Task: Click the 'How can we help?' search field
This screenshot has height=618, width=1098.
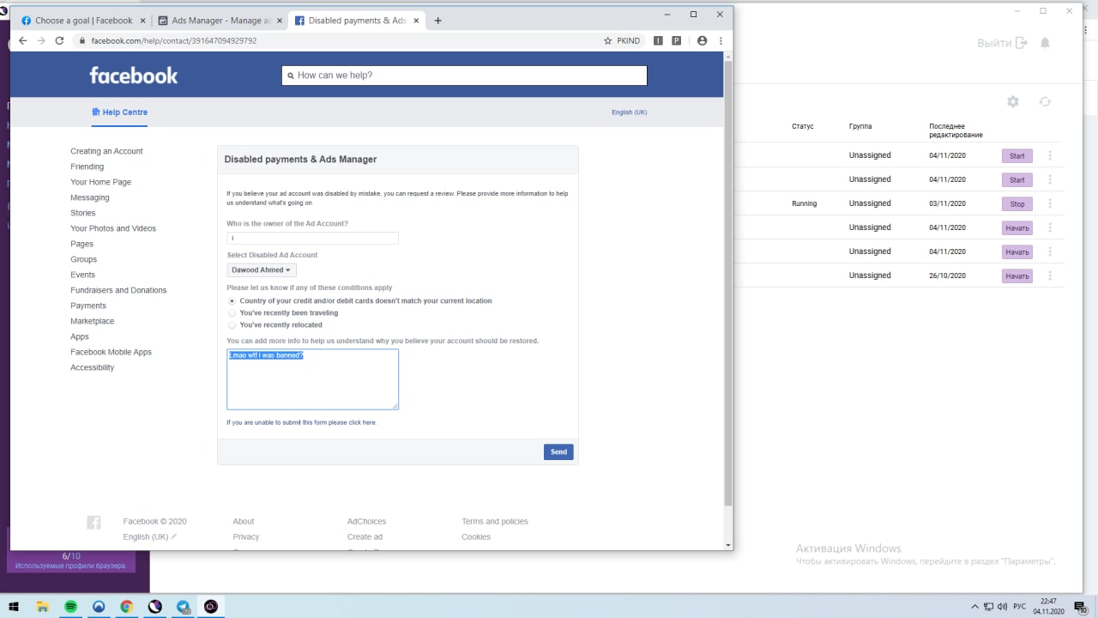Action: (x=464, y=76)
